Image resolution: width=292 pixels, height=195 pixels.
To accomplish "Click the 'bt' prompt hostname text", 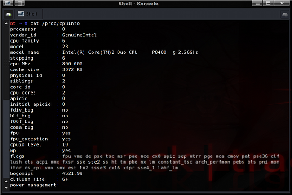I will (x=13, y=23).
